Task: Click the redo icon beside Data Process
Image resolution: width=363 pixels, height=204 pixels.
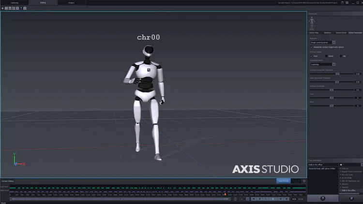Action: coord(299,181)
